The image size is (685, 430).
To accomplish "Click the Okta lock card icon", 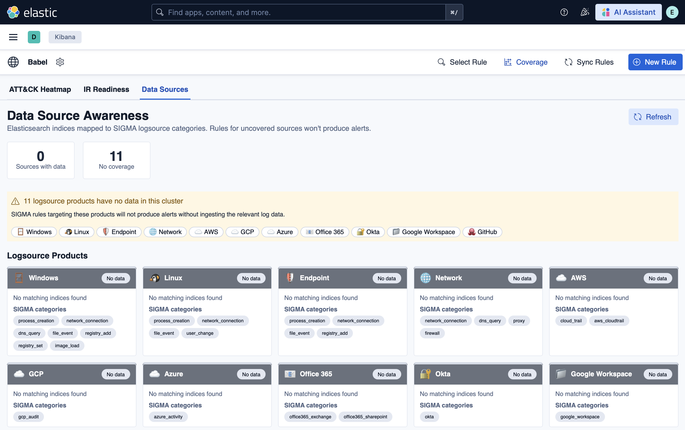I will tap(426, 374).
